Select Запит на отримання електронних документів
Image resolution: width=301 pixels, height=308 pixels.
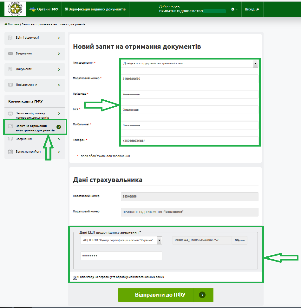(x=35, y=128)
